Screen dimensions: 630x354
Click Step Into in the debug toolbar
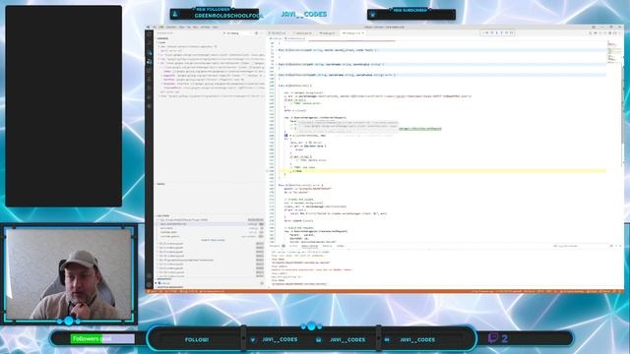pos(496,32)
